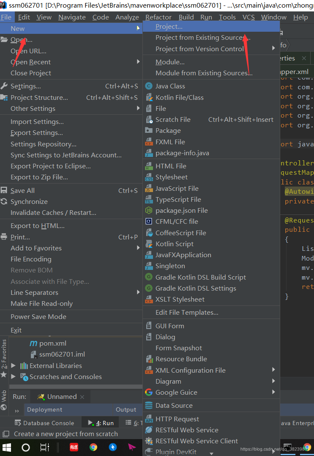Screen dimensions: 314x456
Task: Close the Unnamed run tab
Action: [82, 397]
